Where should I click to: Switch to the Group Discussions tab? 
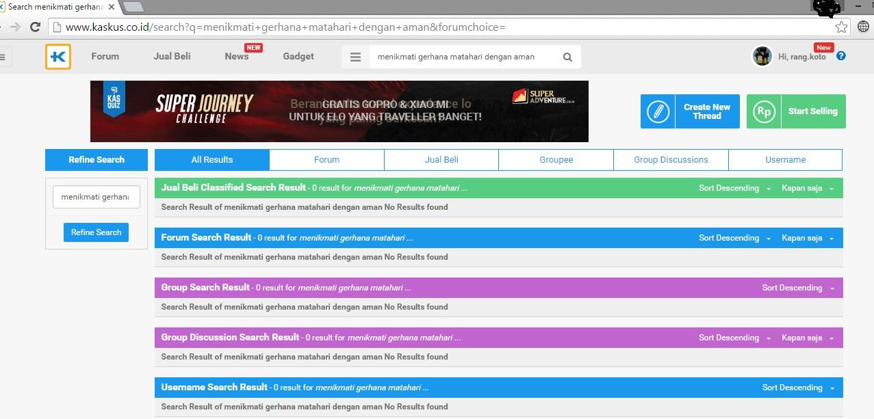(671, 160)
